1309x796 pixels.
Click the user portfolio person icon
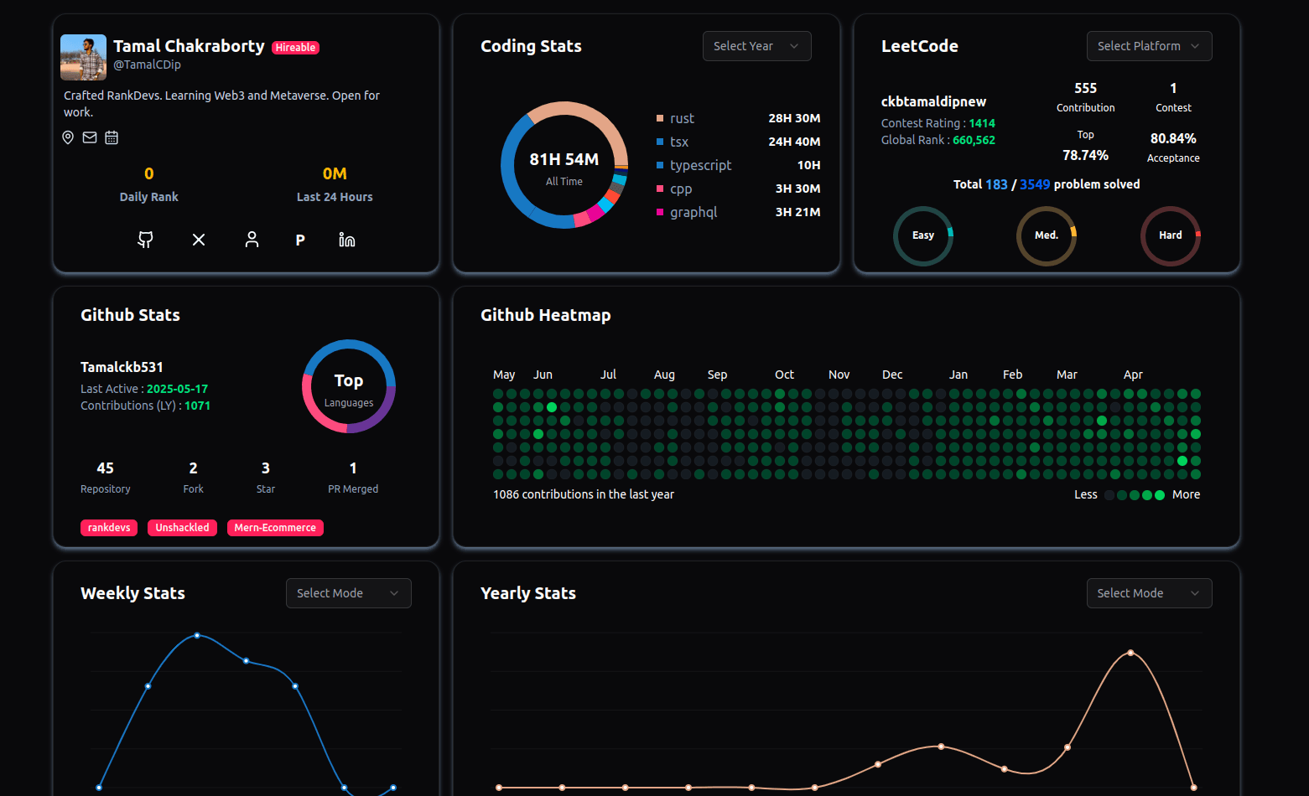pyautogui.click(x=252, y=240)
